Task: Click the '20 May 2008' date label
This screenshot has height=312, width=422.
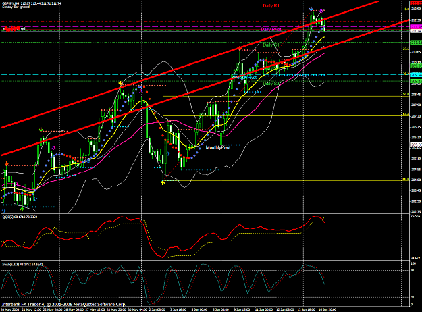Action: point(11,309)
